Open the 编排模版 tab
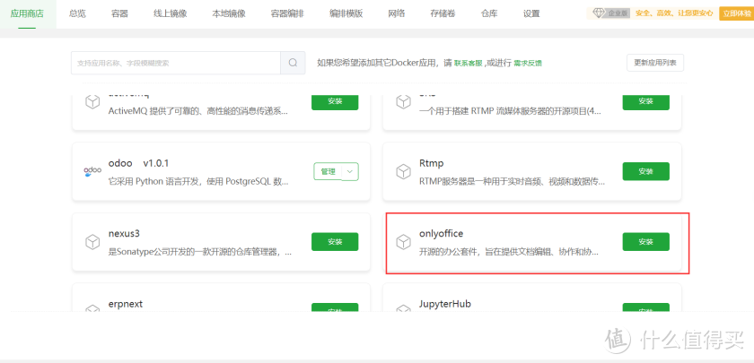This screenshot has height=363, width=754. click(346, 13)
